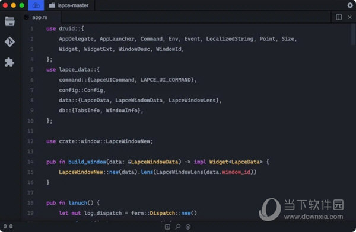Select the app.rs editor tab

tap(40, 17)
